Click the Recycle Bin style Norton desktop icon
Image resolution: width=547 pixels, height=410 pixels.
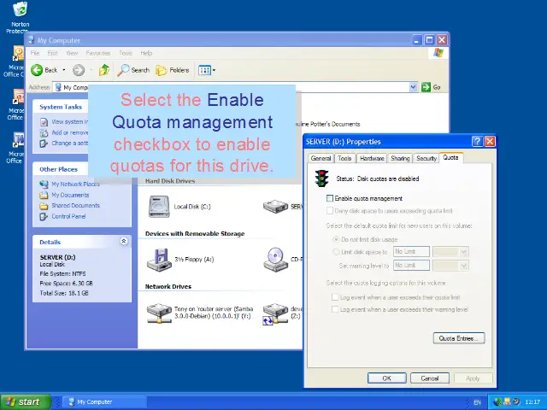point(20,9)
